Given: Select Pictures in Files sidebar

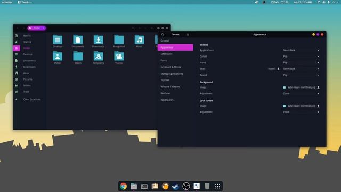Looking at the screenshot, I should click(x=28, y=79).
